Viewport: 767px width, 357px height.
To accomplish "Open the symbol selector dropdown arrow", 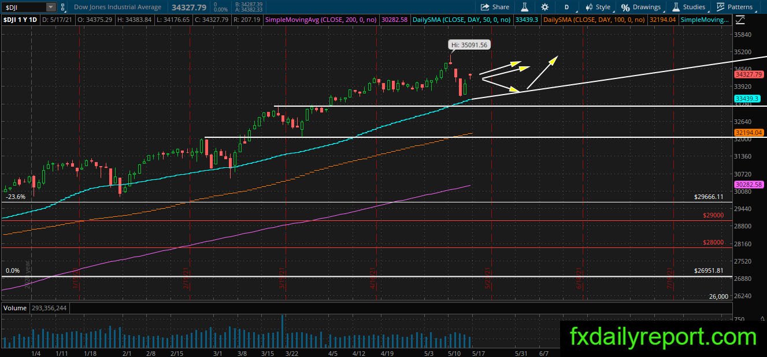I will pos(51,7).
